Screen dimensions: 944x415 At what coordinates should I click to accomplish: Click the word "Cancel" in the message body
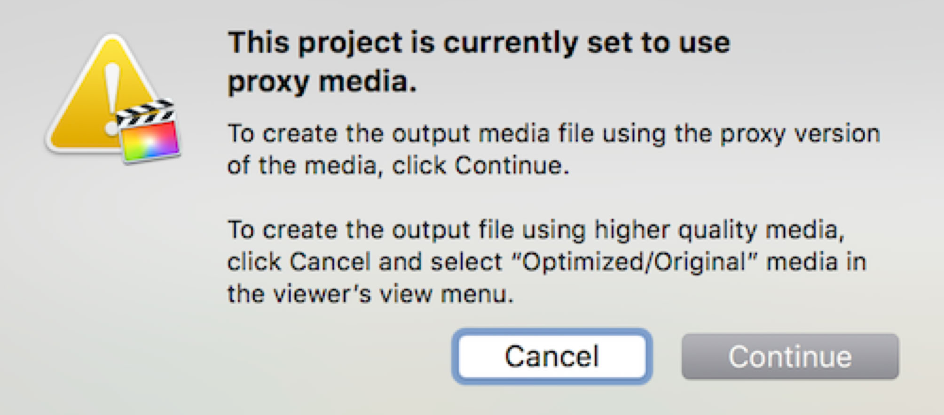330,261
